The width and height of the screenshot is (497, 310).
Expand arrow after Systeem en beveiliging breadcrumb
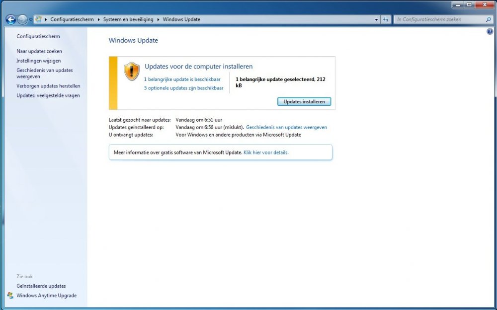pyautogui.click(x=158, y=19)
